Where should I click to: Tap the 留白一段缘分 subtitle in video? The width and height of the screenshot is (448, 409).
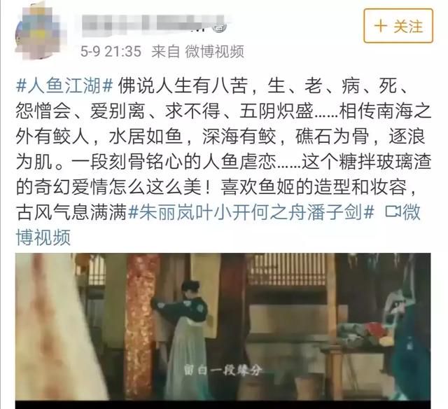(223, 370)
